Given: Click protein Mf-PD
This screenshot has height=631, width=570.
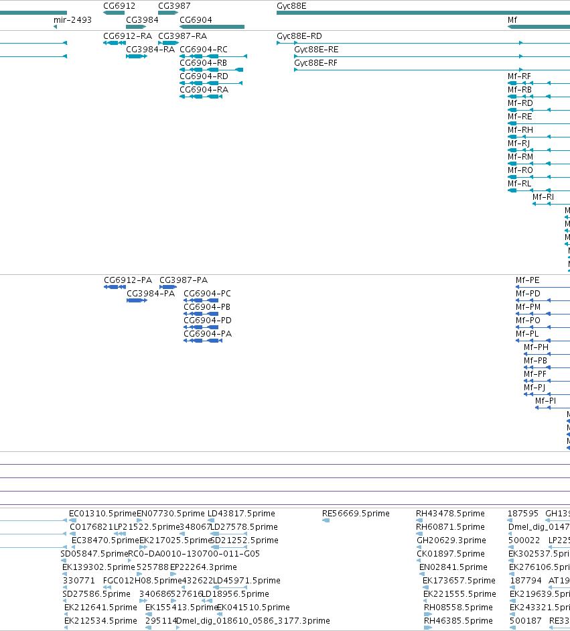Looking at the screenshot, I should point(528,294).
